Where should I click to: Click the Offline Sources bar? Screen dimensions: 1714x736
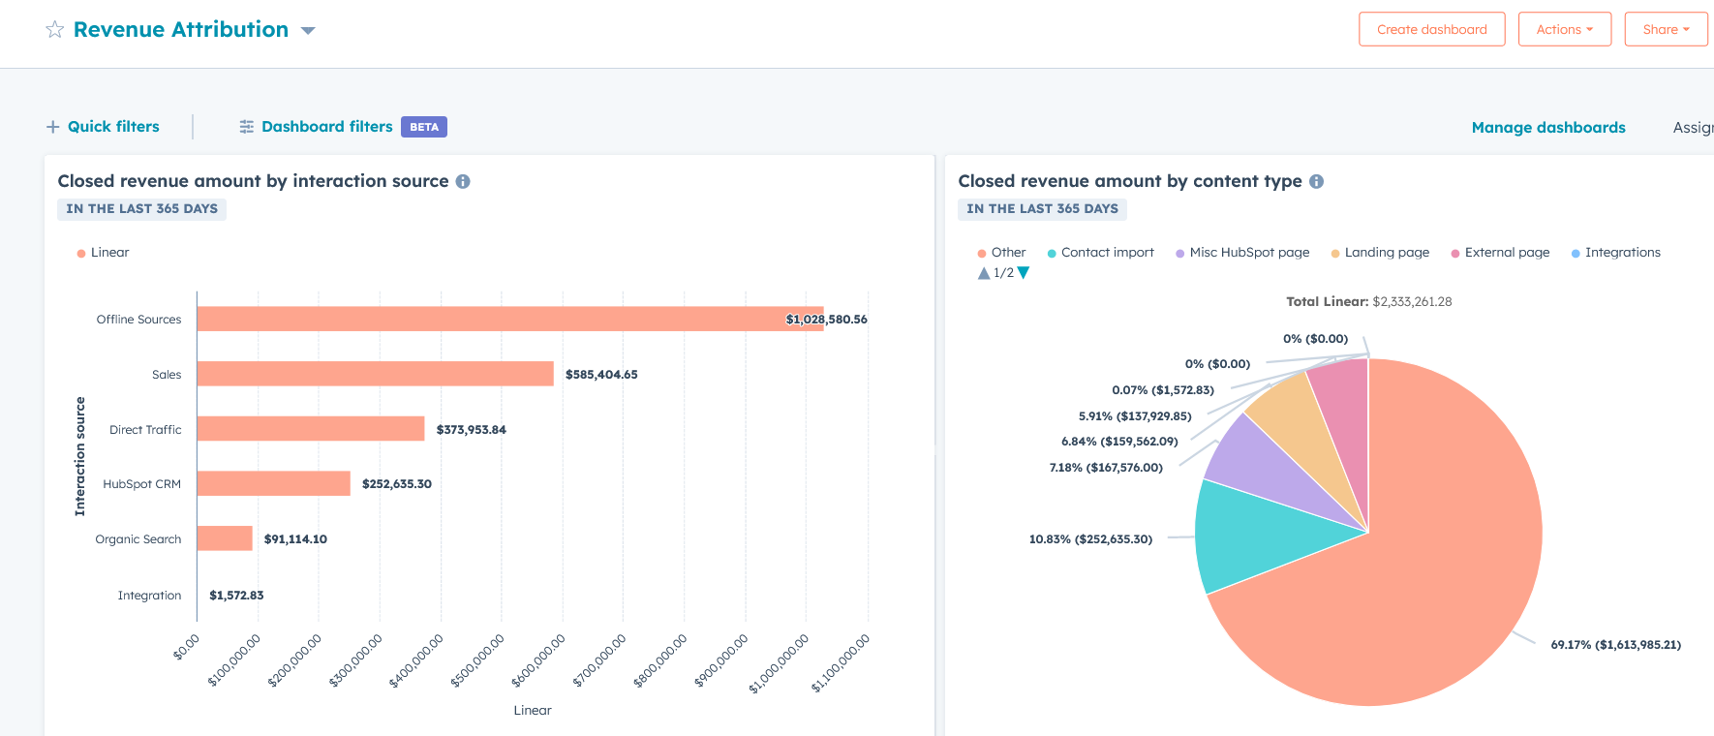pos(510,319)
